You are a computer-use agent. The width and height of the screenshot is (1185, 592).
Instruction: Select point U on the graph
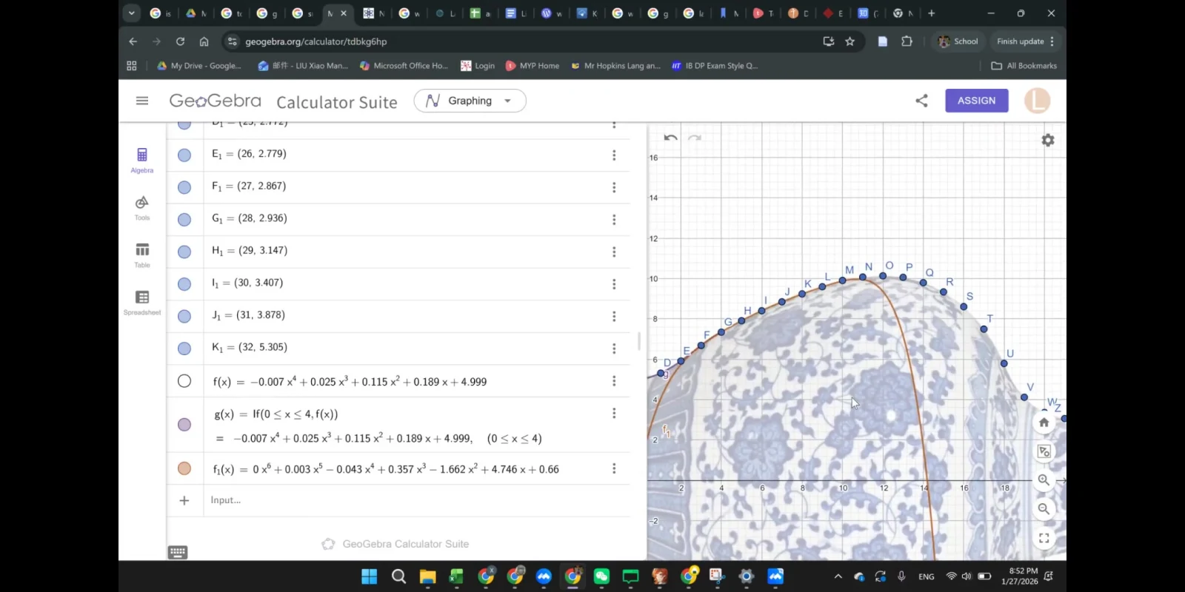tap(1004, 363)
